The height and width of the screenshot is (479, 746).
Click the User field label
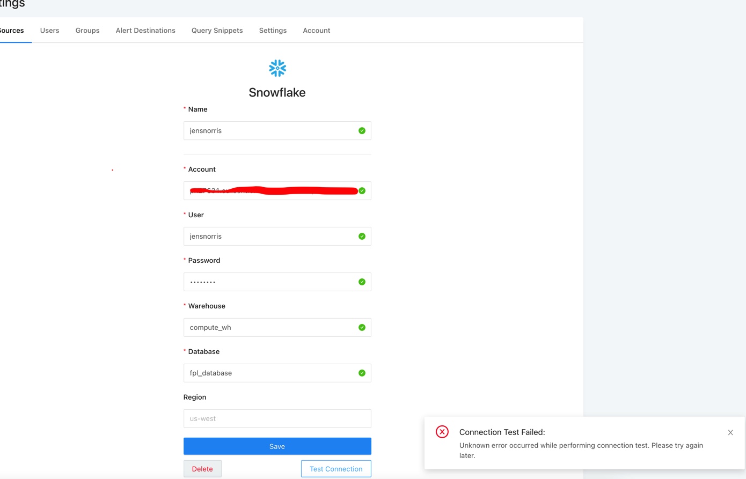click(196, 215)
